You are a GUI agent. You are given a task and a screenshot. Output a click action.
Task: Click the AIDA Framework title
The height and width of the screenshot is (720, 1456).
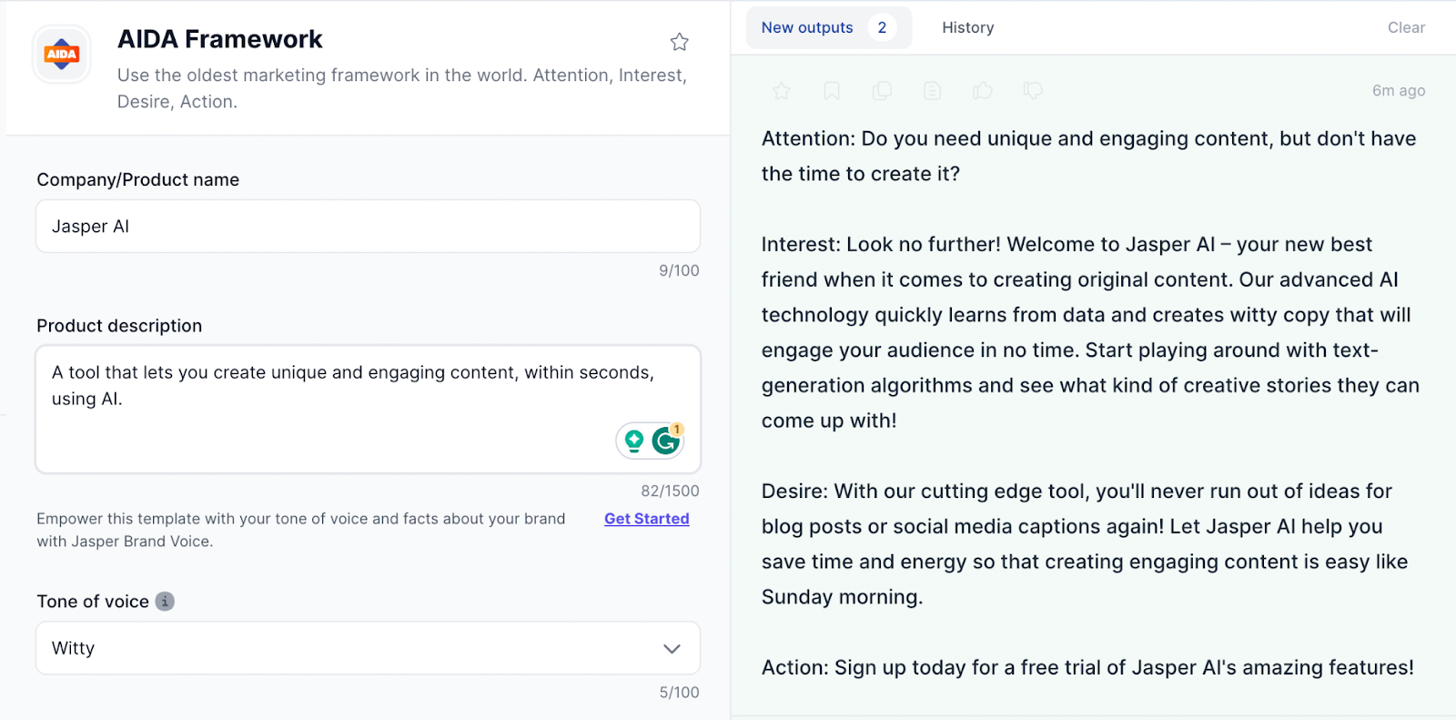[220, 39]
